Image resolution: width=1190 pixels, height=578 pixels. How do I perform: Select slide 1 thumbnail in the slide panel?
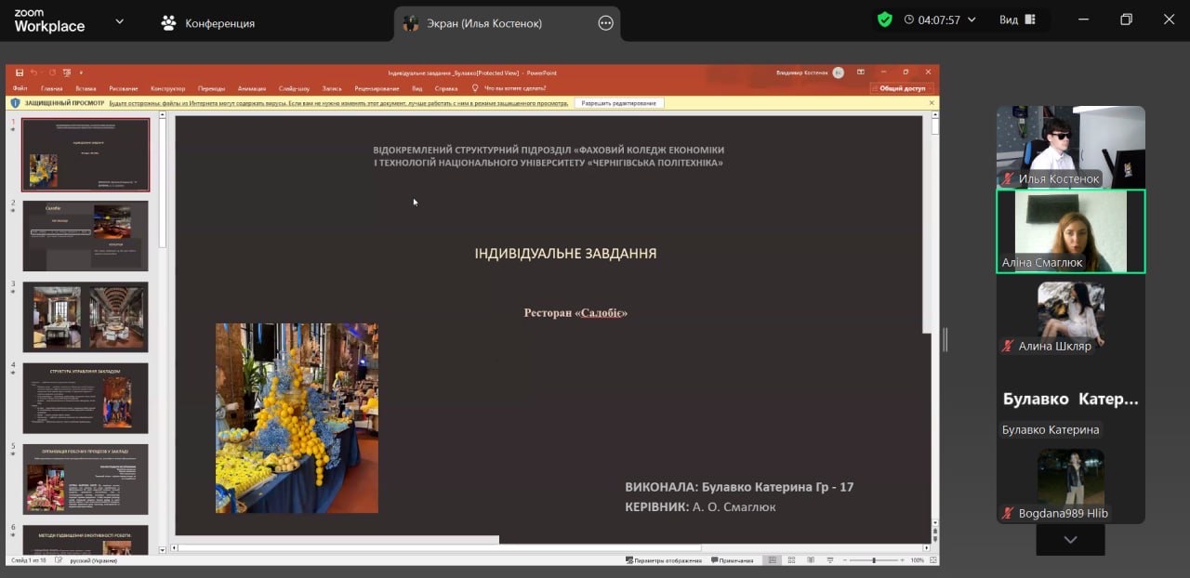pyautogui.click(x=86, y=154)
